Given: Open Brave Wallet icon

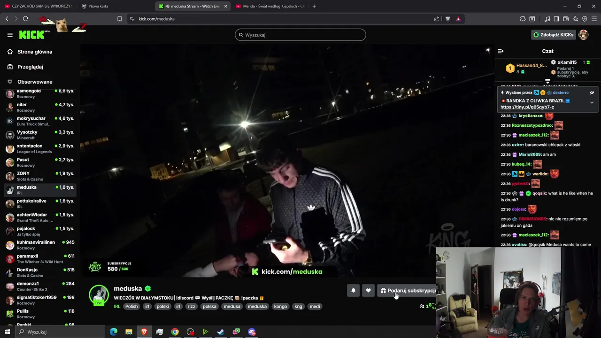Looking at the screenshot, I should click(x=566, y=19).
